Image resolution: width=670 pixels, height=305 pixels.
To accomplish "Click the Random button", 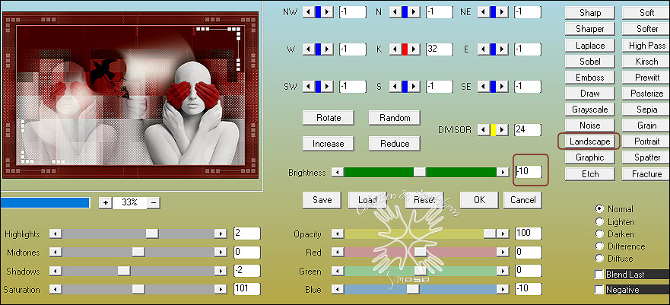I will [x=395, y=118].
